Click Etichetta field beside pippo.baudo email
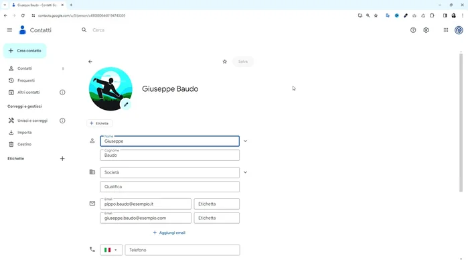The height and width of the screenshot is (266, 468). coord(217,204)
